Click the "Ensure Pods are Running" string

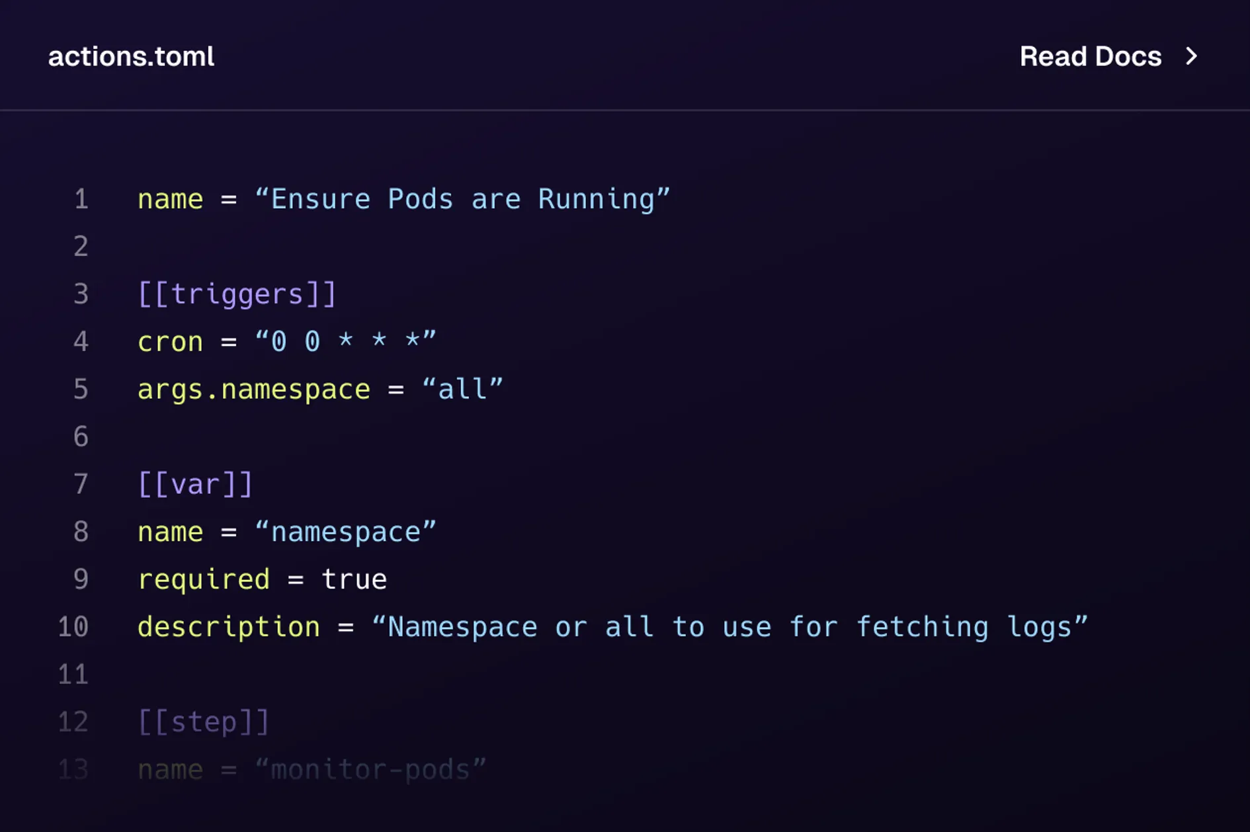click(x=463, y=199)
